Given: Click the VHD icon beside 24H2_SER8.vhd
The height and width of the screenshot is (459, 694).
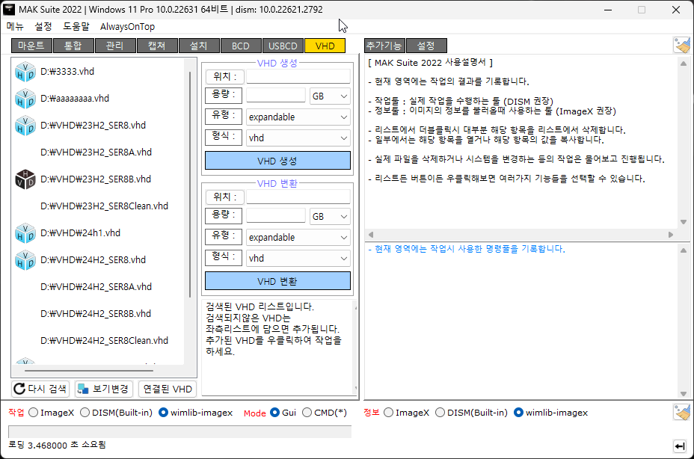Looking at the screenshot, I should coord(25,260).
